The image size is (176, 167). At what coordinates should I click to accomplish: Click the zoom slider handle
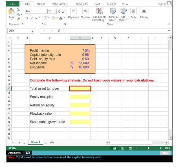tap(148, 148)
